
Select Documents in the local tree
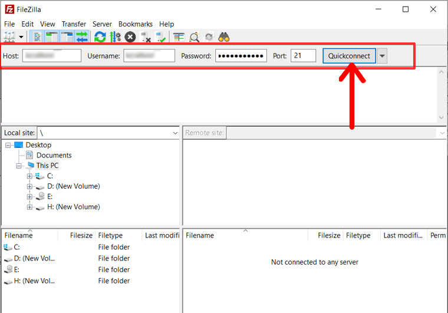(54, 156)
